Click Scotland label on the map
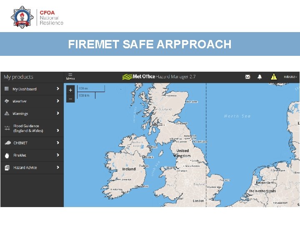The height and width of the screenshot is (225, 300). [x=165, y=109]
